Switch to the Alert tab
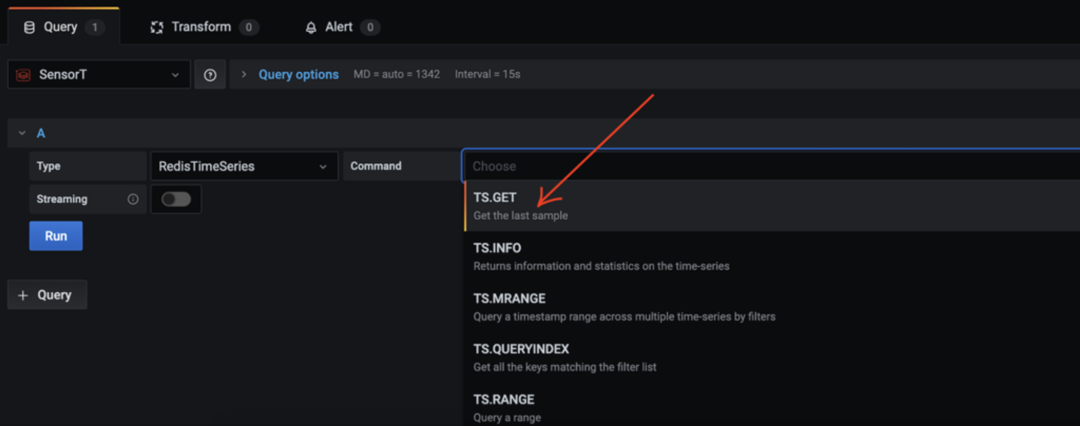The width and height of the screenshot is (1080, 426). click(x=339, y=27)
